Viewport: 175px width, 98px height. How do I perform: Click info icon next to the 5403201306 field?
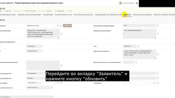41,46
